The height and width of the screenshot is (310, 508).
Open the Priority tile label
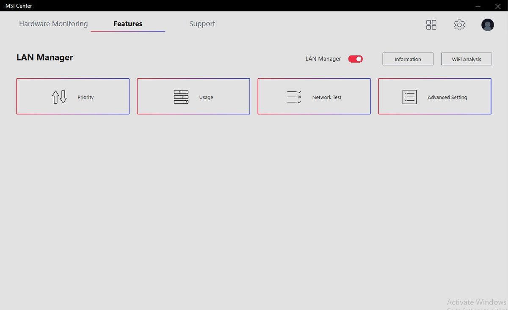pos(86,97)
